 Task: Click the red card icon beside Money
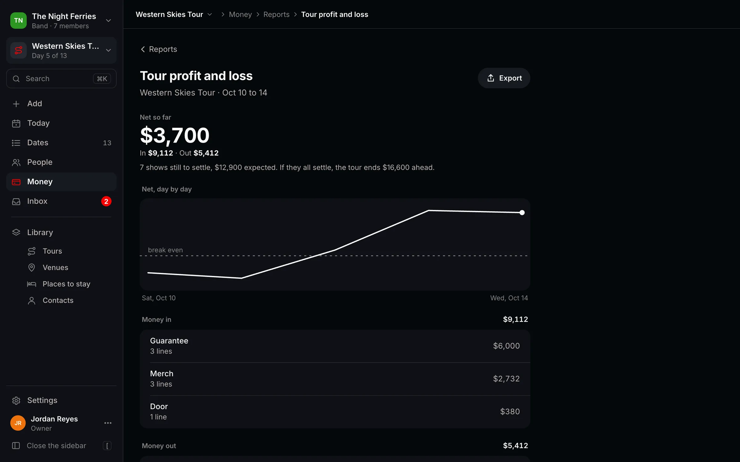point(16,182)
